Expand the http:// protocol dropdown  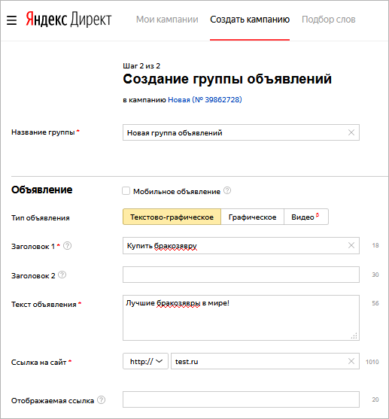145,361
